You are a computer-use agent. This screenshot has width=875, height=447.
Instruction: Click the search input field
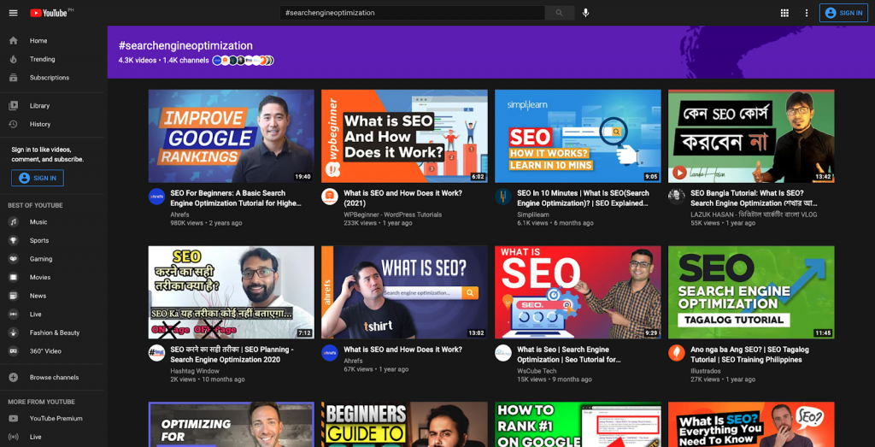click(413, 13)
